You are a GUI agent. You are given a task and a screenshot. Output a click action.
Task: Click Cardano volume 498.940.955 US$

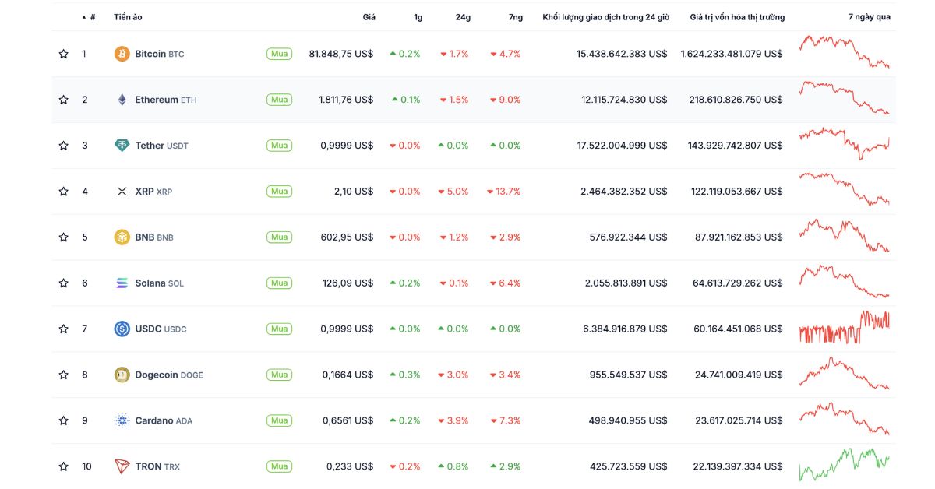click(x=628, y=420)
